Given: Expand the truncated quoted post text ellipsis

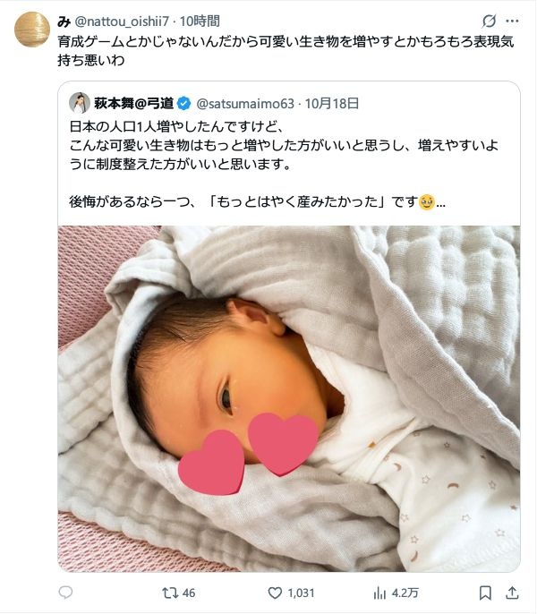Looking at the screenshot, I should (x=440, y=203).
